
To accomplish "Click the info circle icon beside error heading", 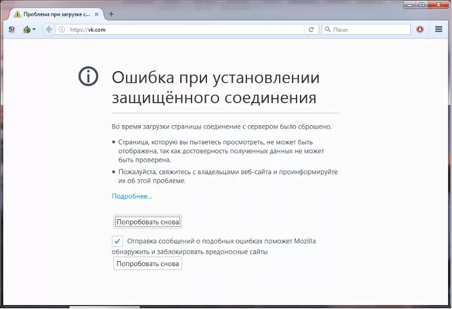I will pyautogui.click(x=88, y=76).
